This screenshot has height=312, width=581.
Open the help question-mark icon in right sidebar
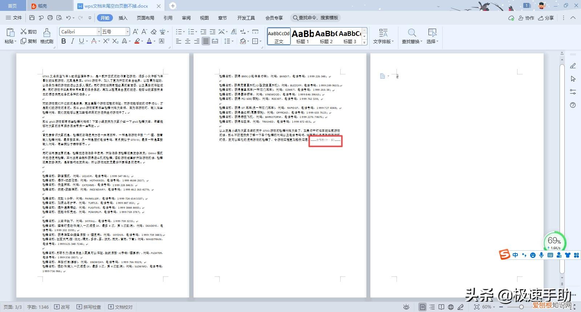tap(573, 105)
